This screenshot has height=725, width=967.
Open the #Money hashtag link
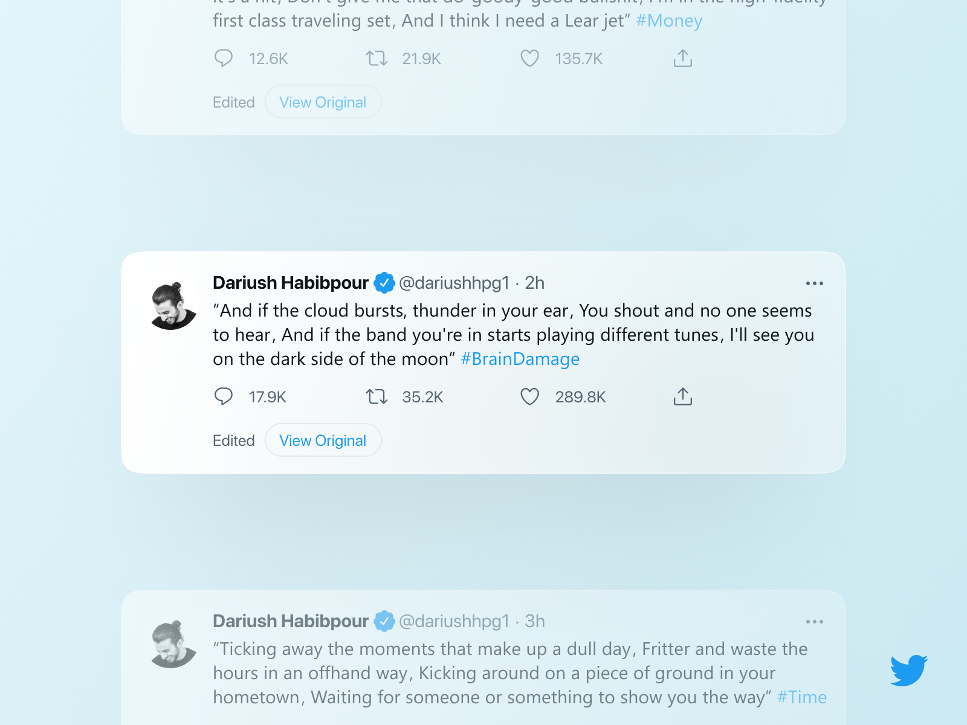(x=669, y=21)
